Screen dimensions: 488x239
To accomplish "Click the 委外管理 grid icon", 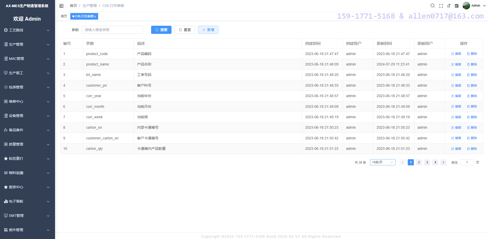I will [x=6, y=230].
